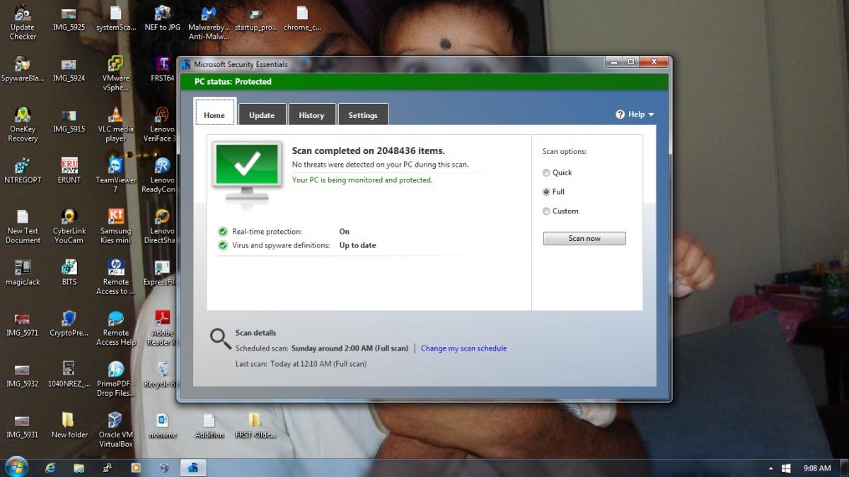Click the Scan now button
849x477 pixels.
click(x=584, y=238)
